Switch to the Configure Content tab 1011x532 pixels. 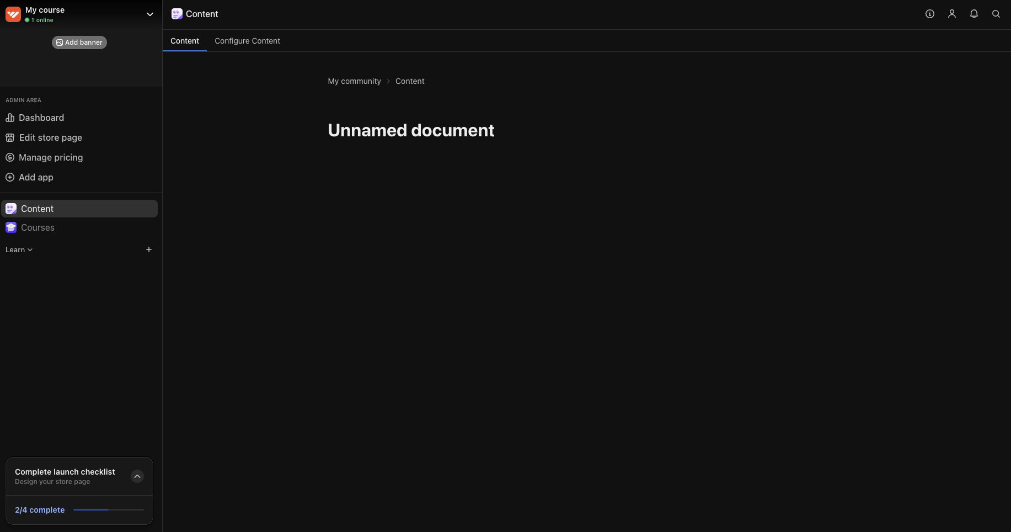pos(247,41)
